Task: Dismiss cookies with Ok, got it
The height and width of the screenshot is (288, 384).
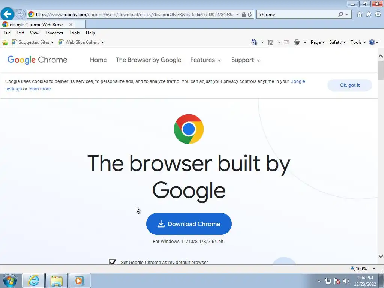Action: coord(350,85)
